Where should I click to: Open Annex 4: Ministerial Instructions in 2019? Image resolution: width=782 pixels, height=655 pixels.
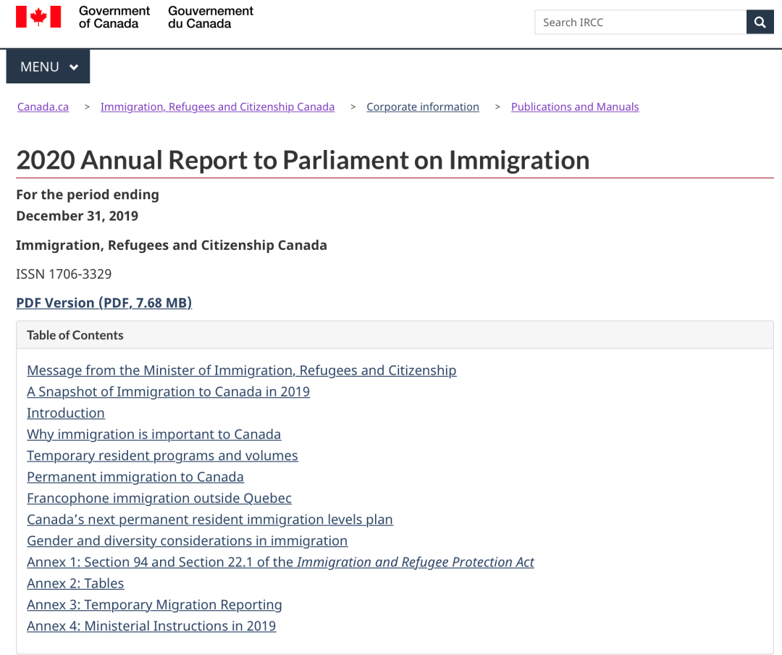(x=151, y=626)
